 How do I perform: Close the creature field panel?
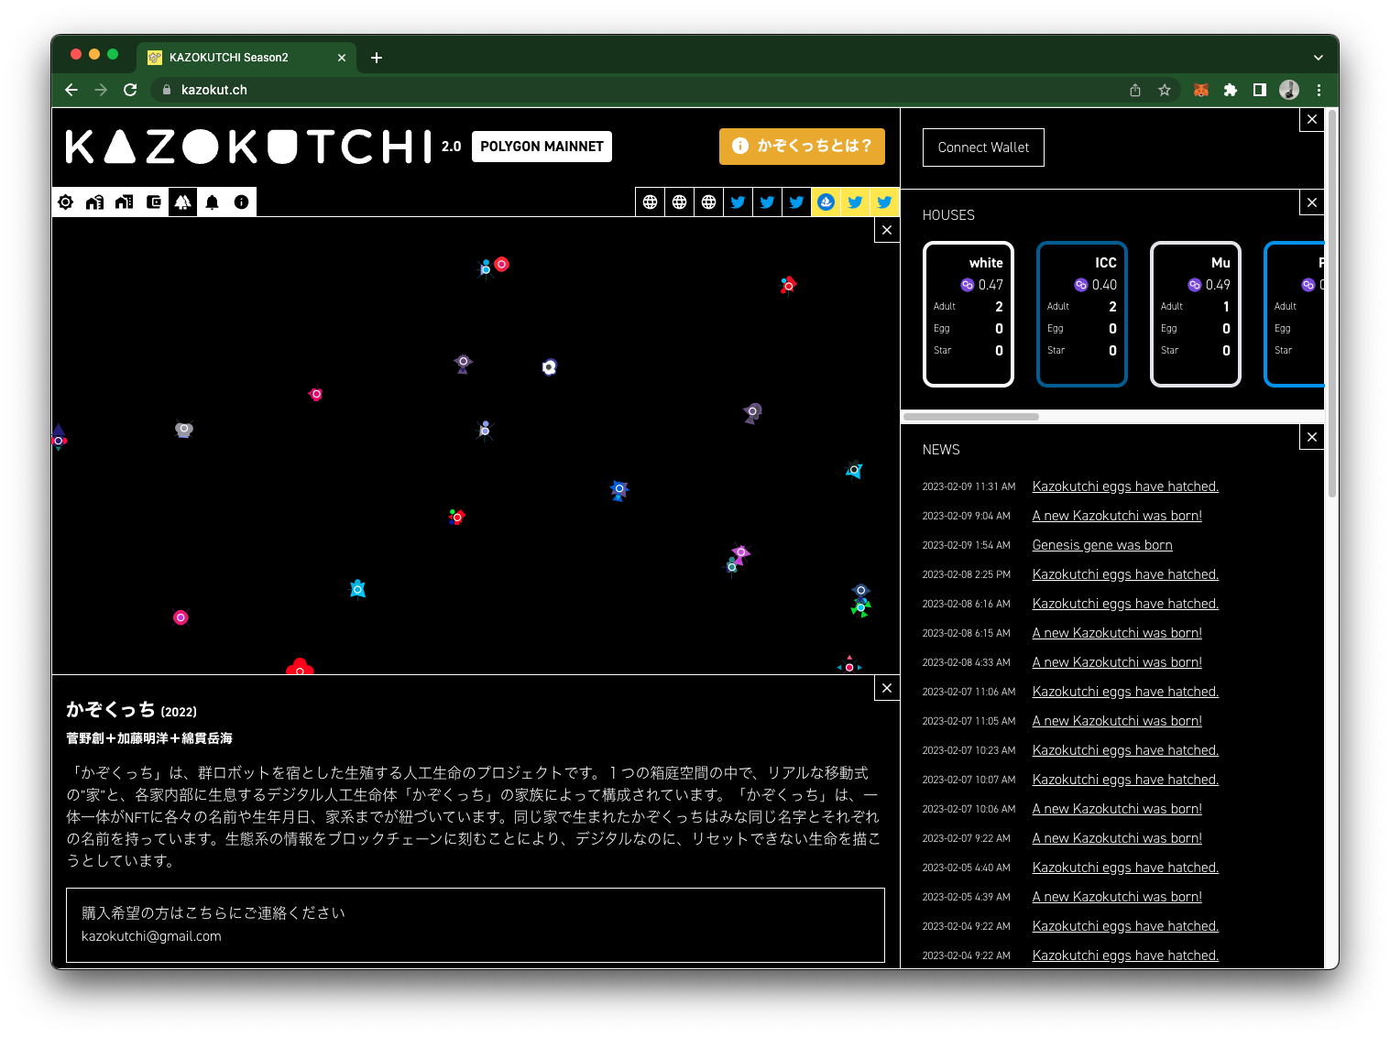pyautogui.click(x=887, y=230)
